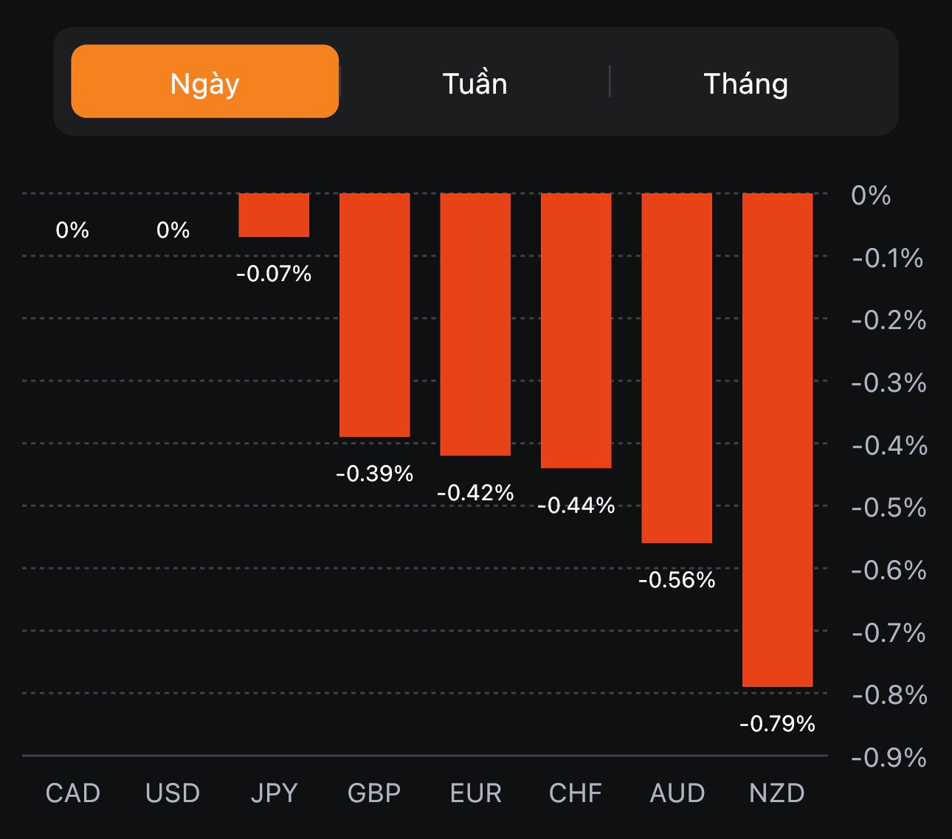Click the CAD currency label
952x839 pixels.
click(72, 793)
